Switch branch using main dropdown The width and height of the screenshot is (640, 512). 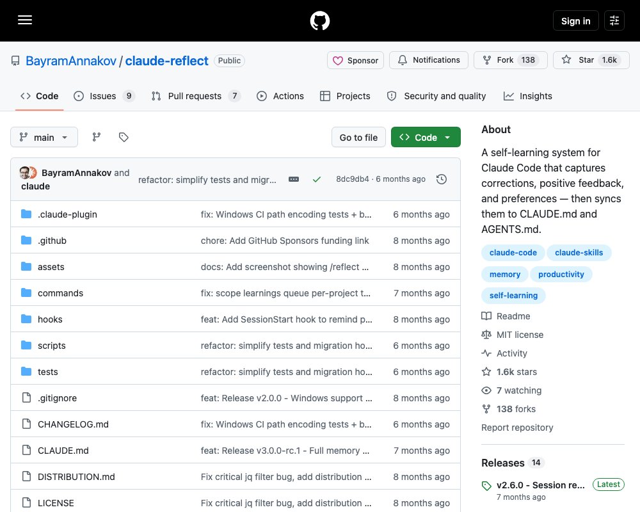coord(44,137)
